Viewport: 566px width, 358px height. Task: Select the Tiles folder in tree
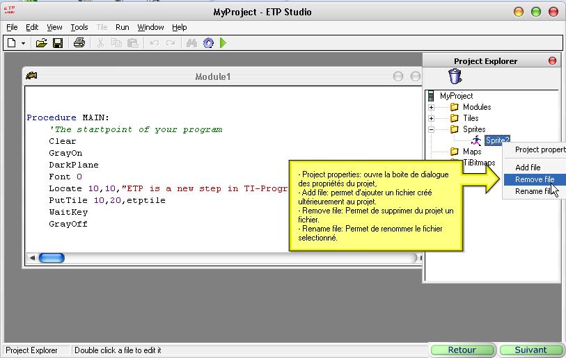click(x=471, y=118)
